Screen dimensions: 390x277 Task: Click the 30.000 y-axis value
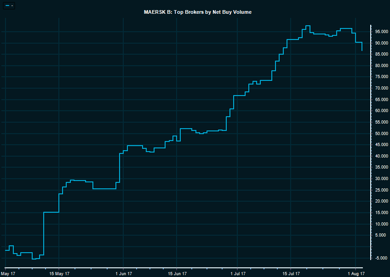[380, 179]
